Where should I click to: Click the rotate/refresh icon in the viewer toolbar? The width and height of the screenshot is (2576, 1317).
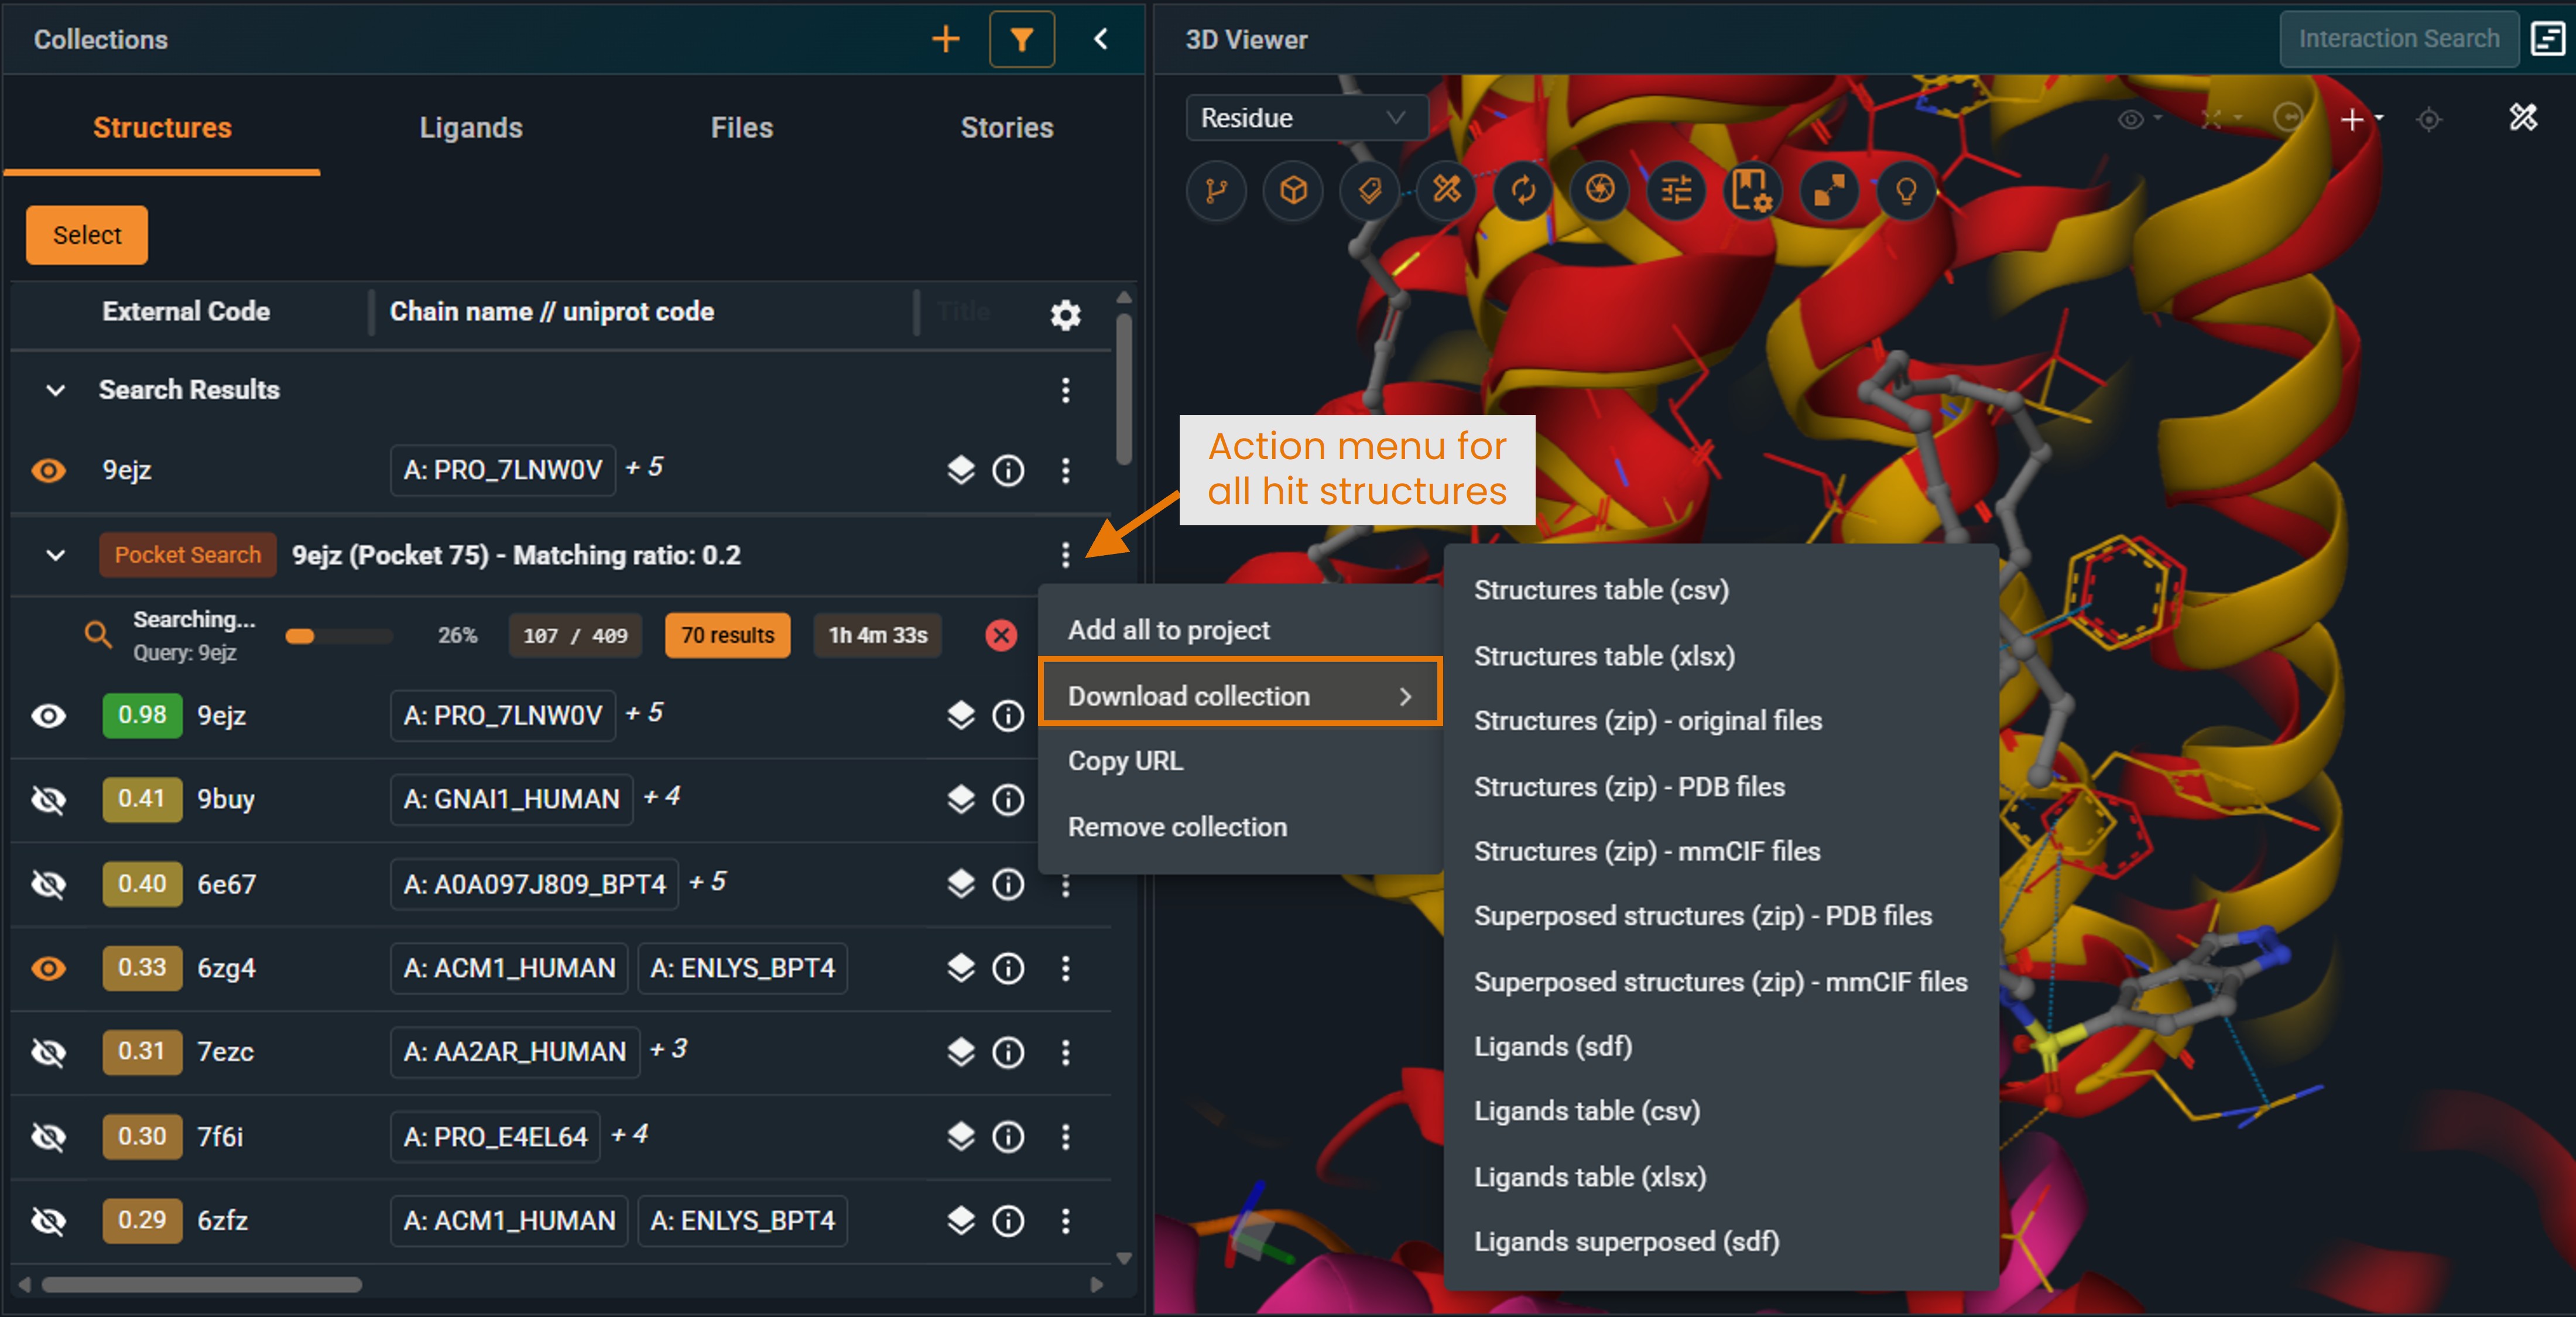1523,191
